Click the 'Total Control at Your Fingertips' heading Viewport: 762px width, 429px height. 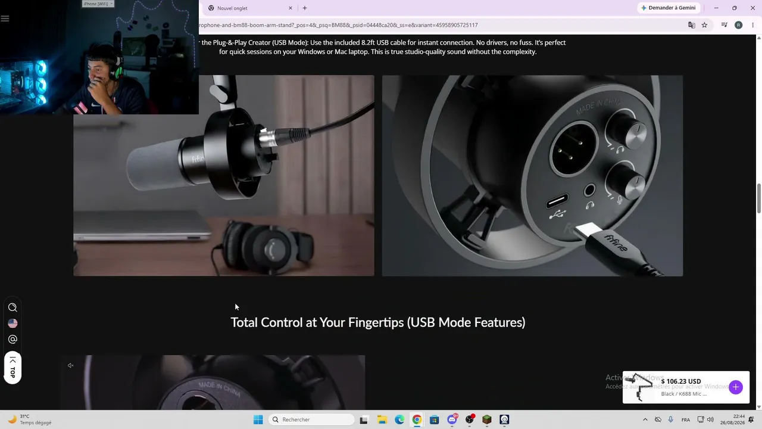pos(378,322)
